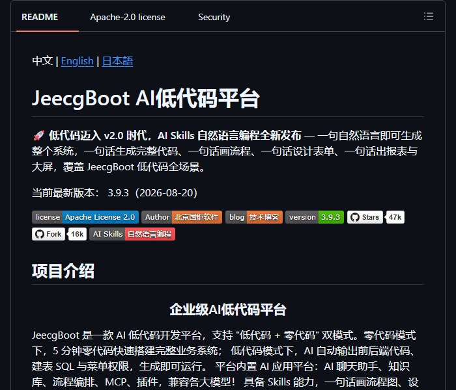The width and height of the screenshot is (456, 390).
Task: Click the Author 北京国炬软件 badge
Action: coord(182,217)
